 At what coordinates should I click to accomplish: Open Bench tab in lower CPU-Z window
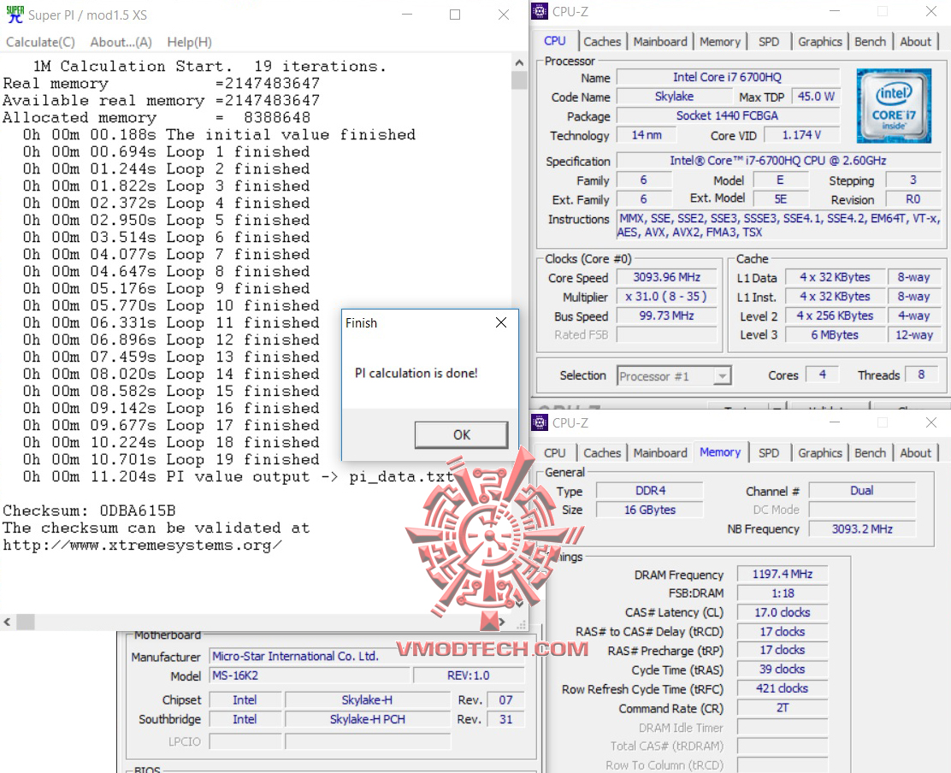pyautogui.click(x=870, y=453)
